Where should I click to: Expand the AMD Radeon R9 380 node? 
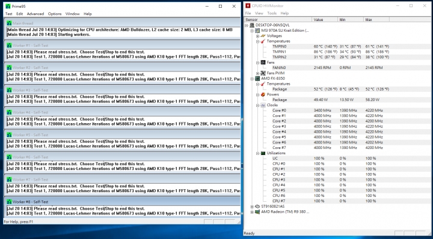[x=252, y=212]
